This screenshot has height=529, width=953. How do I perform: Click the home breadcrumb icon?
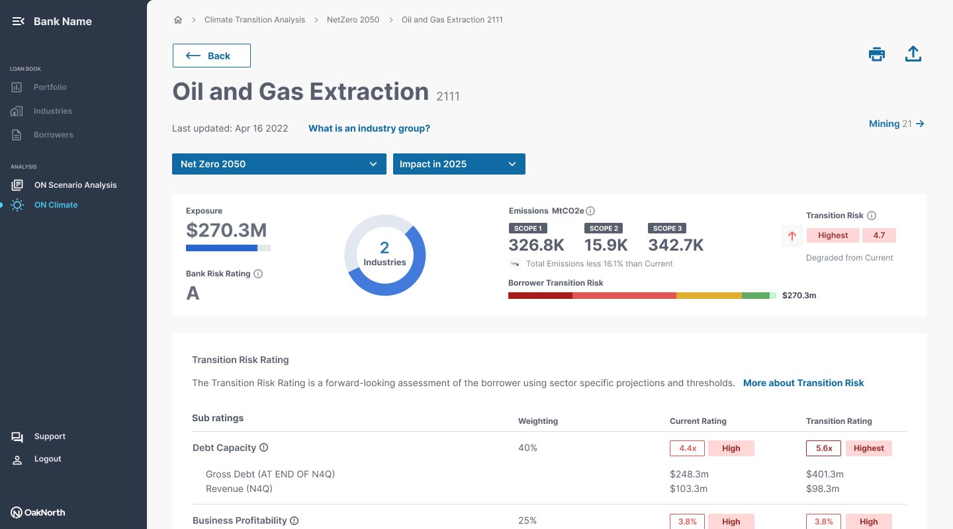(x=177, y=20)
